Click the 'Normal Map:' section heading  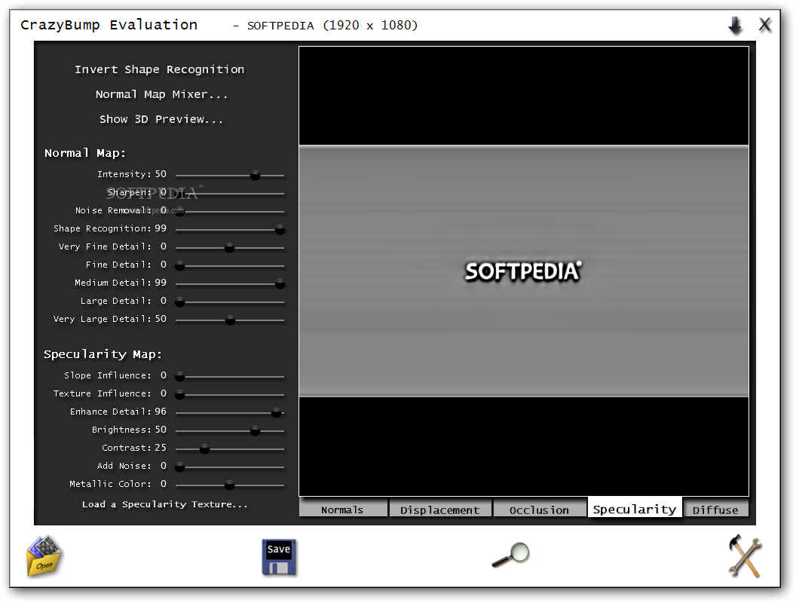[84, 153]
